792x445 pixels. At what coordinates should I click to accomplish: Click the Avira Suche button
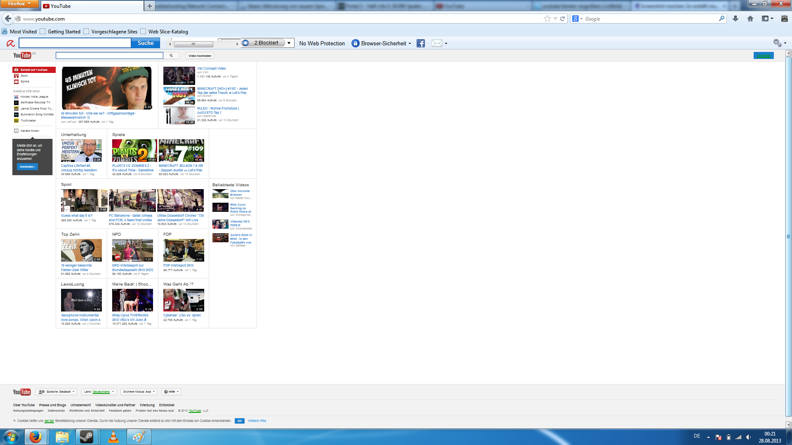tap(146, 43)
